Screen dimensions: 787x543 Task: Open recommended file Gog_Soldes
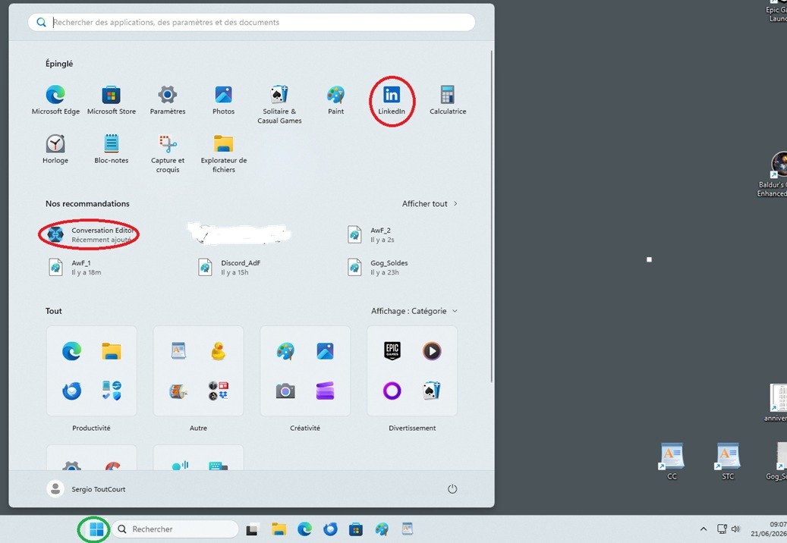[378, 267]
